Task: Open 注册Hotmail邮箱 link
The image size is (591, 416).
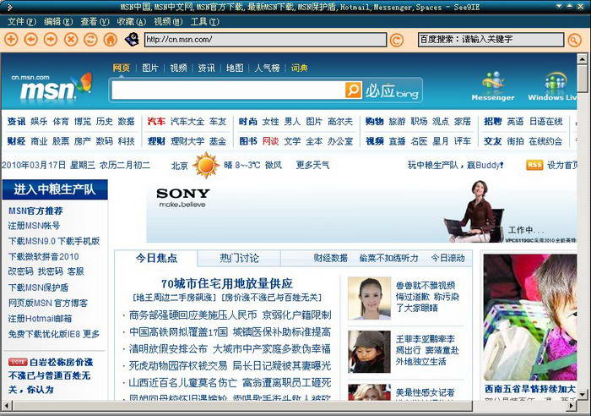Action: click(x=40, y=319)
